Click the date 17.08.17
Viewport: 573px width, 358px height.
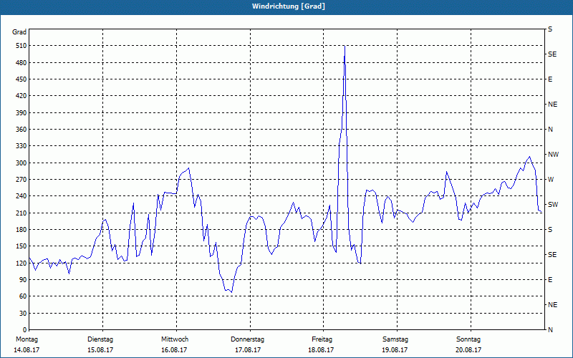(248, 350)
